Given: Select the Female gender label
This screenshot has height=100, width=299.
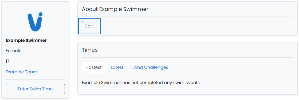Looking at the screenshot, I should click(14, 50).
